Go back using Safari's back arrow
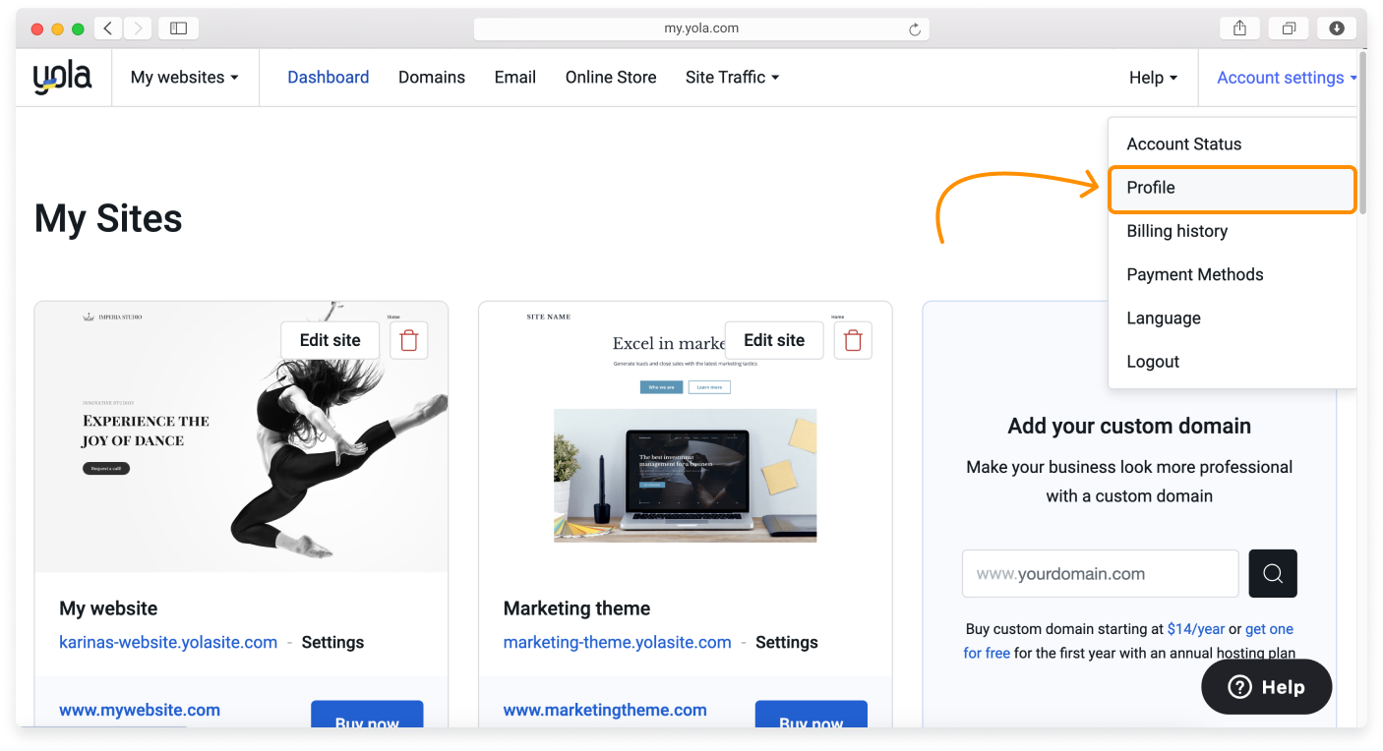1383x751 pixels. 108,29
